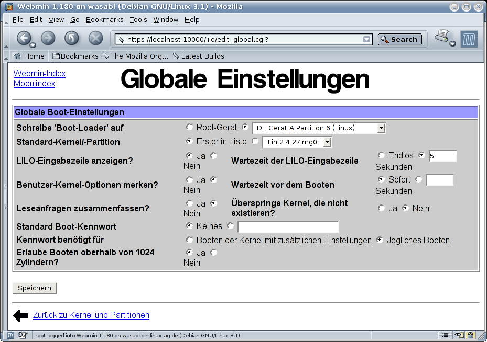Click the Mail icon in status bar
Viewport: 487px width, 342px height.
point(23,335)
